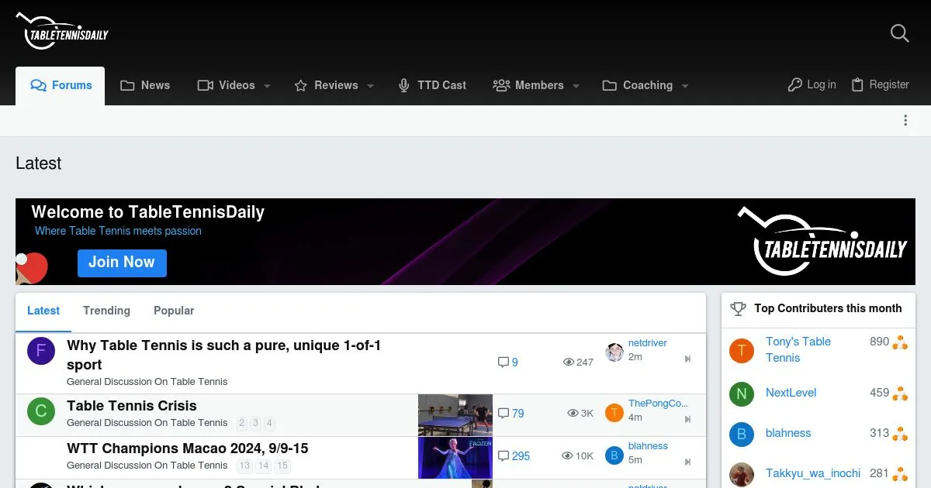Image resolution: width=931 pixels, height=488 pixels.
Task: Click netdriver's avatar image
Action: point(614,352)
